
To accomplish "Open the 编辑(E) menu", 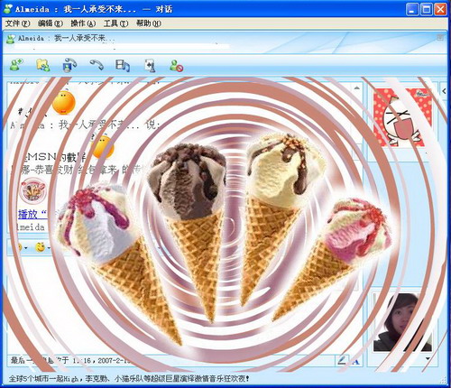I will (51, 23).
